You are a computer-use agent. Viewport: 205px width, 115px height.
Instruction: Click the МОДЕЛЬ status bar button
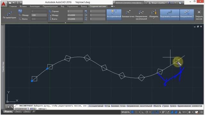125,112
